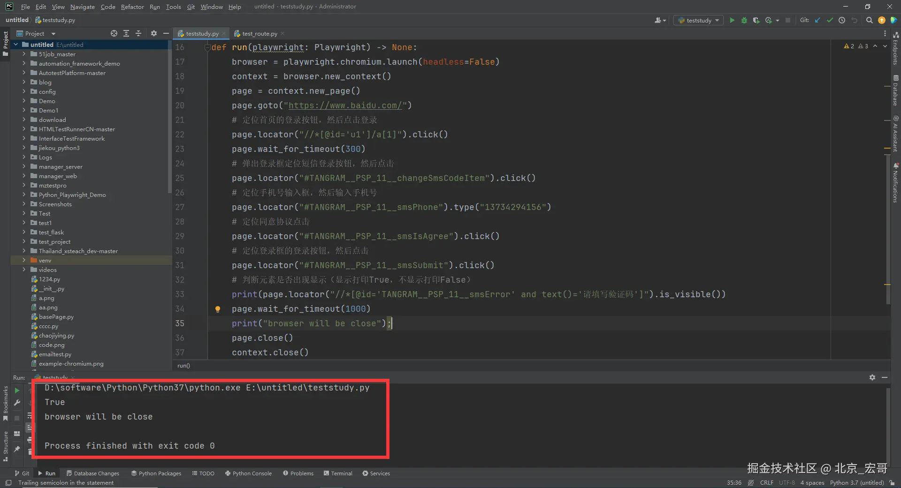Hide the Run tool window
The height and width of the screenshot is (488, 901).
click(x=885, y=377)
